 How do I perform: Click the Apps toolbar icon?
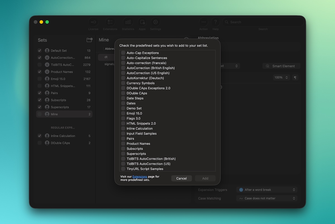[x=142, y=22]
